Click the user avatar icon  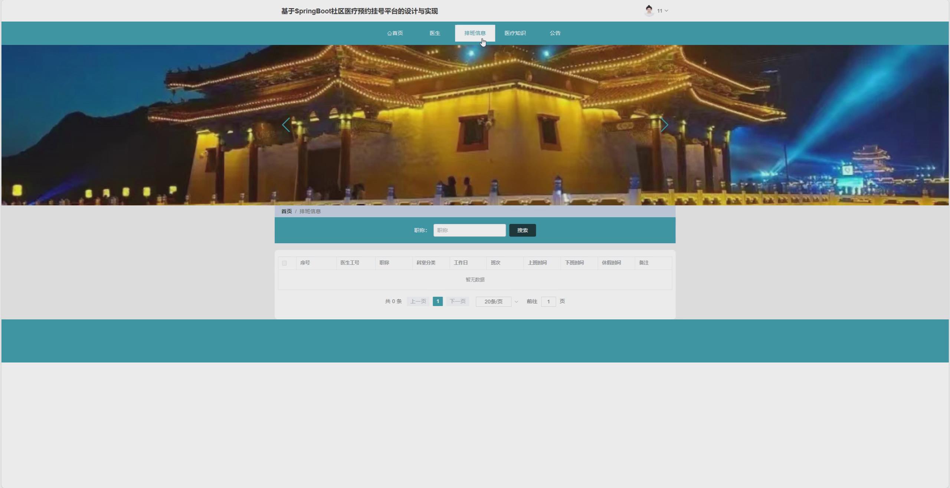tap(649, 11)
